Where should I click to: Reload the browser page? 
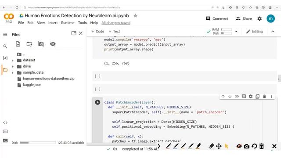coord(17,7)
